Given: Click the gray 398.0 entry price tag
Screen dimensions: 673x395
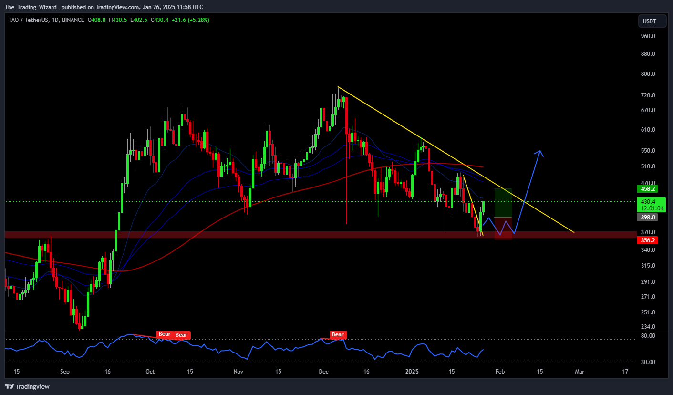Looking at the screenshot, I should (648, 218).
